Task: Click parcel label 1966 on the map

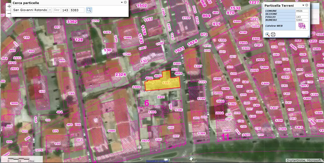Action: (127, 38)
